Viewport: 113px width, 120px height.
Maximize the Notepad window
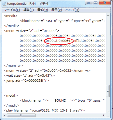pyautogui.click(x=95, y=3)
